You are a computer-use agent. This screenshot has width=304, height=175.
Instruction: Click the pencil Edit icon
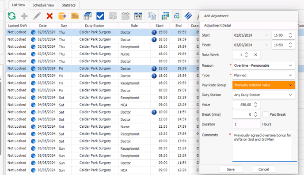pyautogui.click(x=37, y=16)
